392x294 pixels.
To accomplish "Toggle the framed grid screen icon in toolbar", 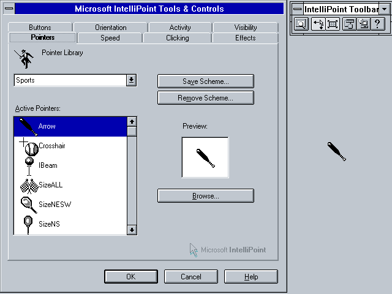I will 333,24.
